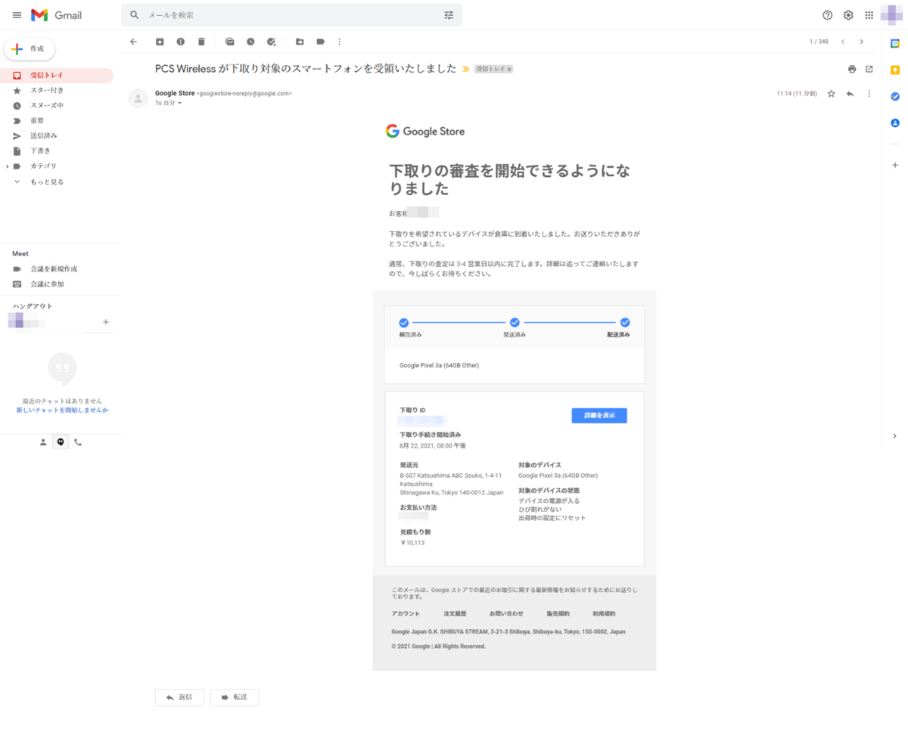The height and width of the screenshot is (741, 908).
Task: Show recipient details dropdown next to To 自分
Action: click(x=179, y=103)
